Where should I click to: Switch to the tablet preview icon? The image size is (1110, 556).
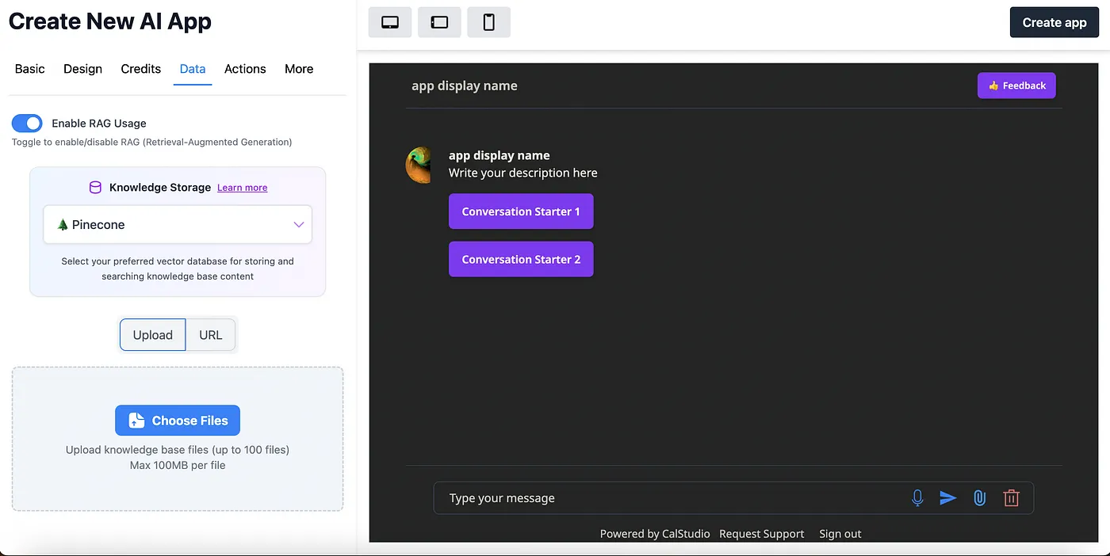click(x=439, y=22)
